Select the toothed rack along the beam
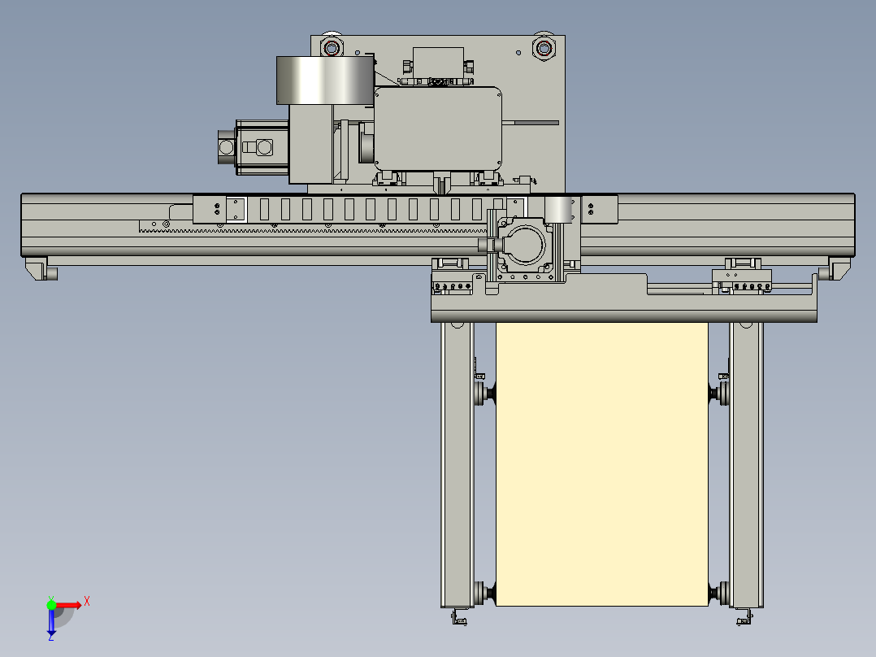The width and height of the screenshot is (876, 657). (313, 229)
